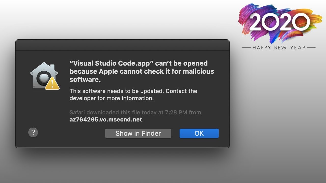Click "Apple cannot check it for malicious" line

(142, 71)
